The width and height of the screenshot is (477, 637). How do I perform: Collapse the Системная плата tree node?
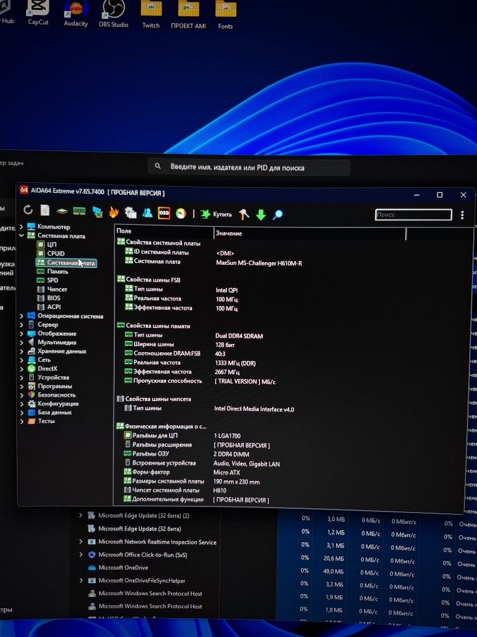tap(21, 235)
